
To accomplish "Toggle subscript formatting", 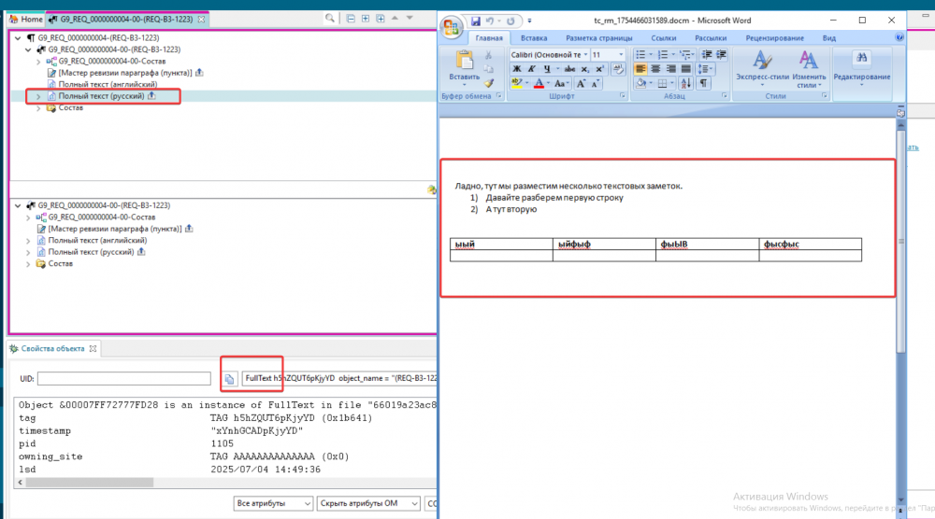I will click(x=585, y=69).
